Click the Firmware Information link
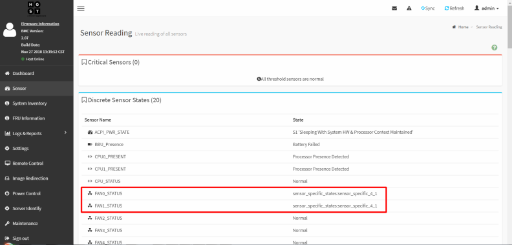The image size is (512, 245). [40, 24]
